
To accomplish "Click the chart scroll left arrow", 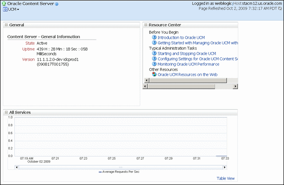I will pyautogui.click(x=17, y=167).
